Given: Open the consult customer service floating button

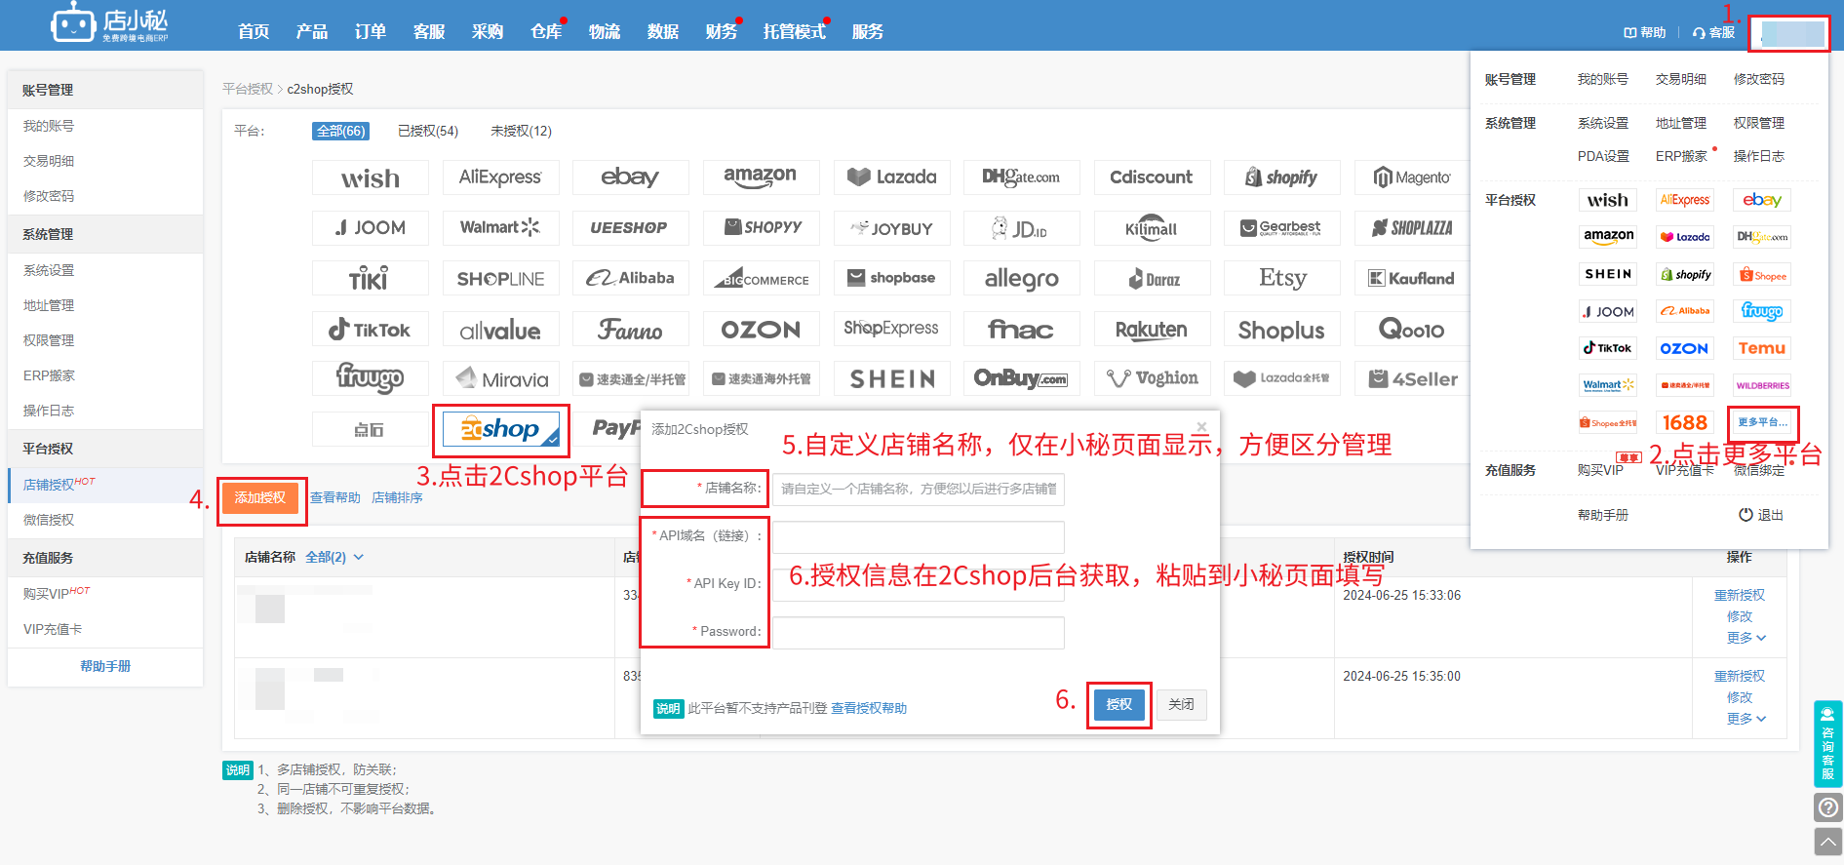Looking at the screenshot, I should 1828,743.
